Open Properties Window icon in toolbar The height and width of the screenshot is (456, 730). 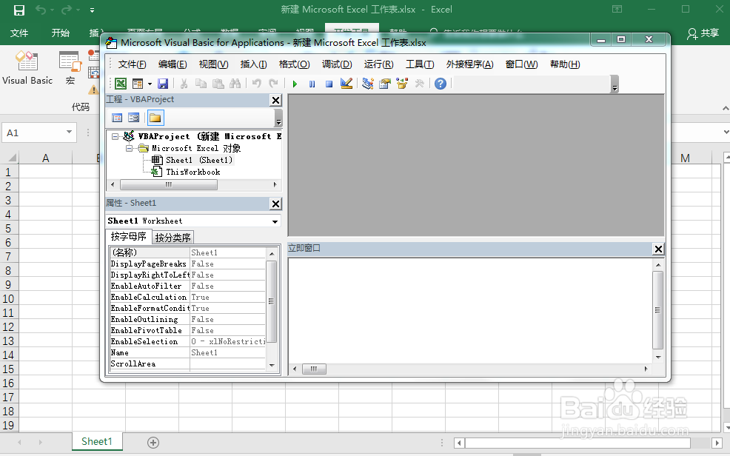[x=384, y=84]
